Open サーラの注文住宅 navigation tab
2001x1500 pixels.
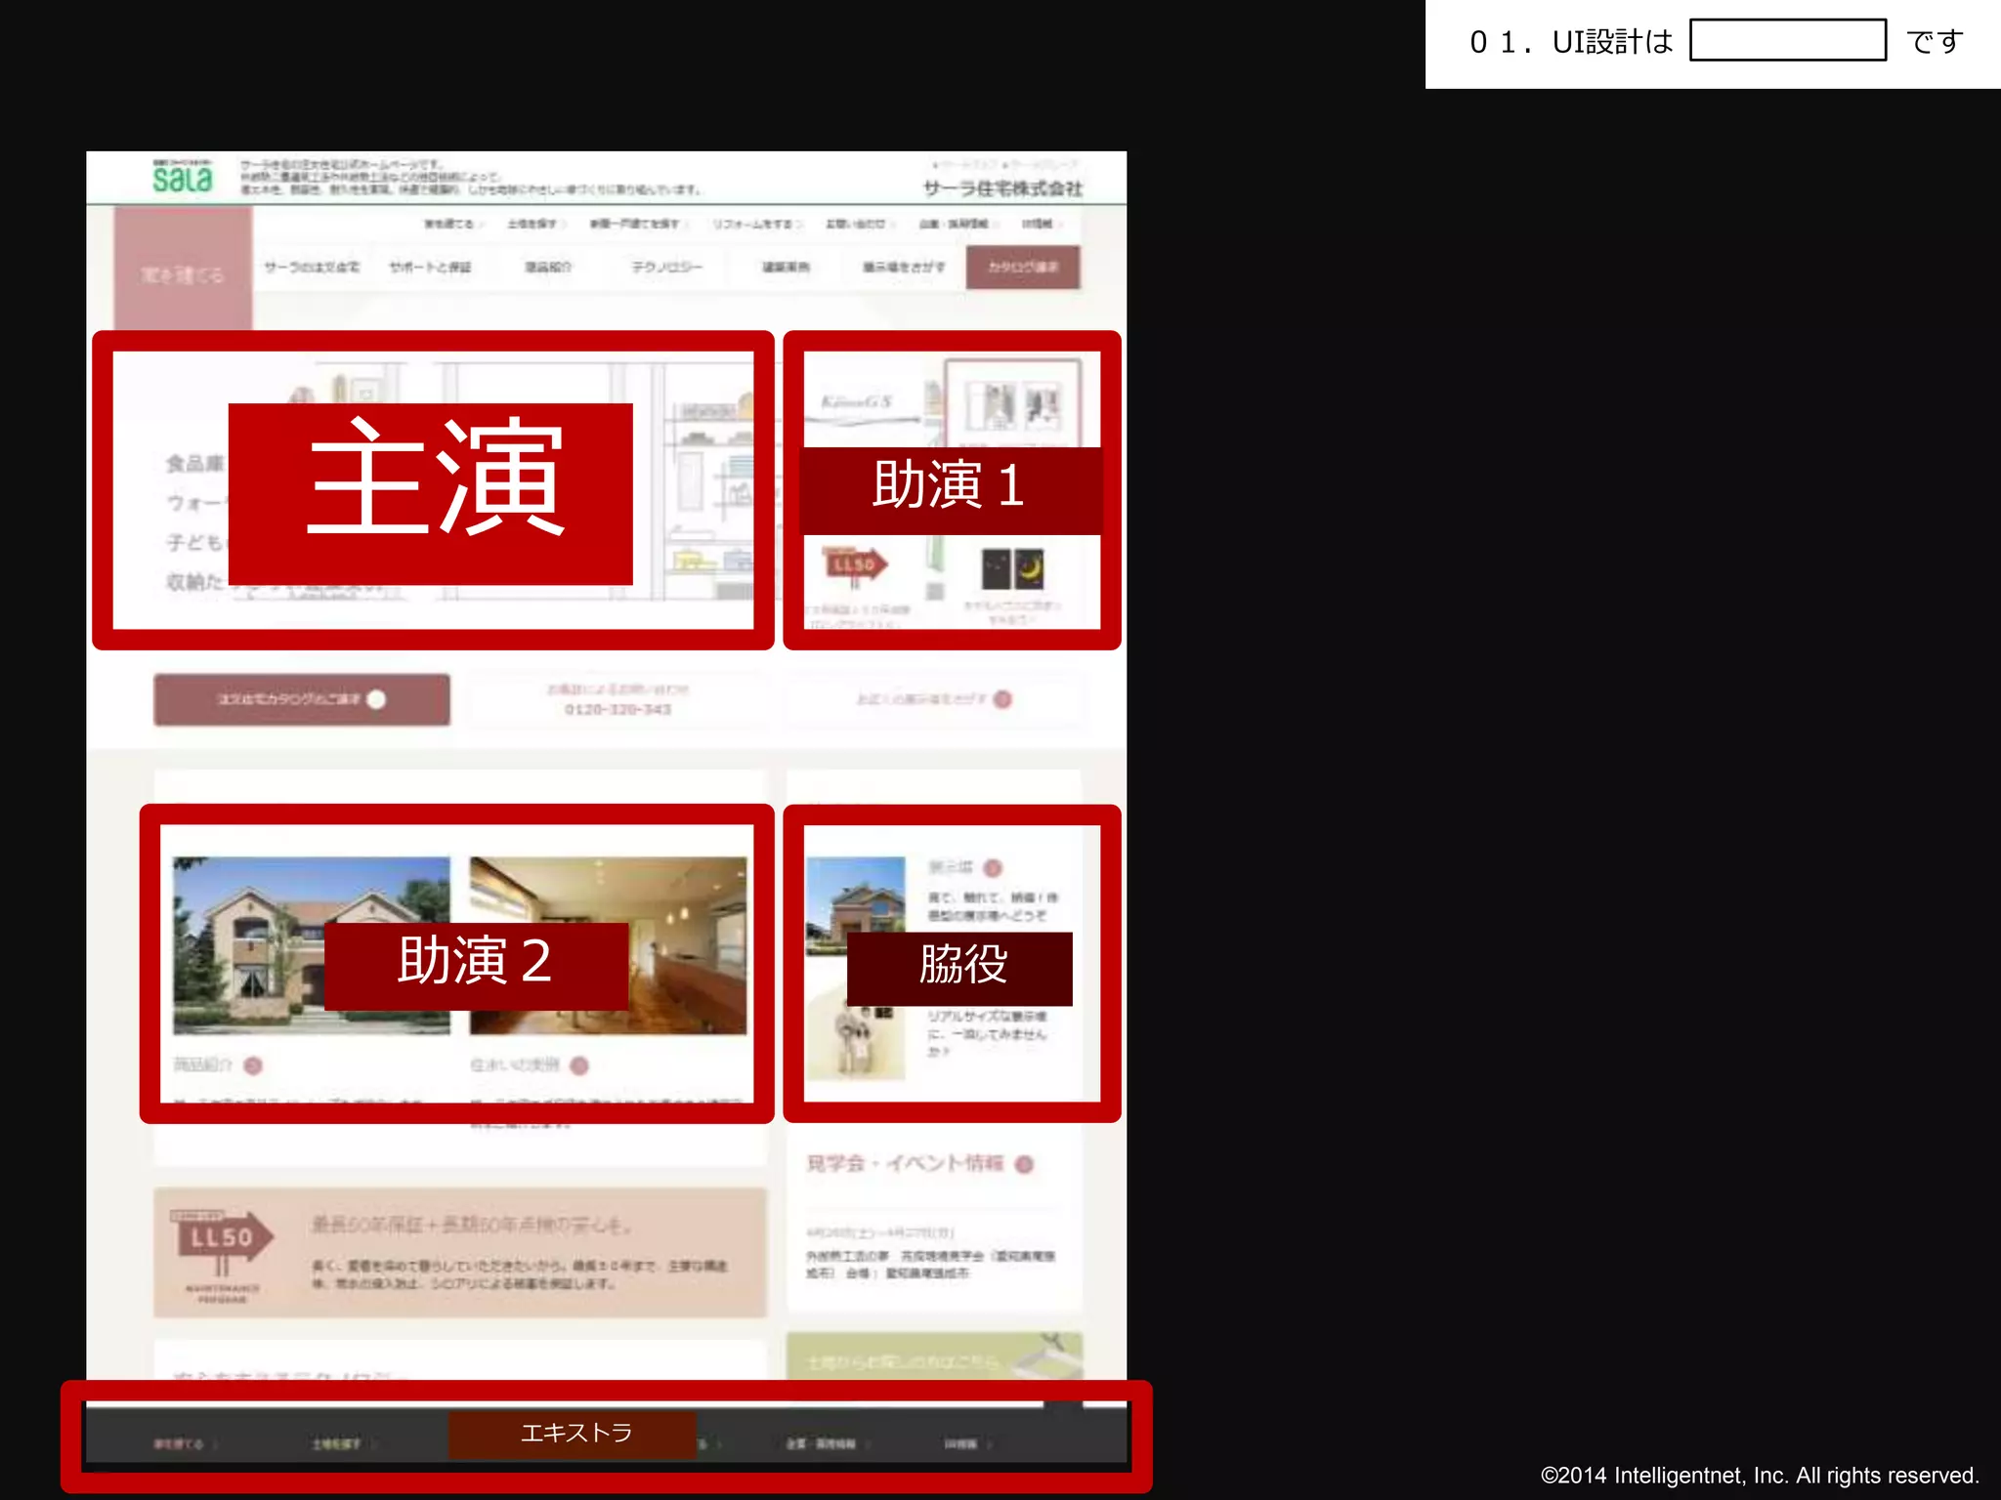click(x=312, y=267)
